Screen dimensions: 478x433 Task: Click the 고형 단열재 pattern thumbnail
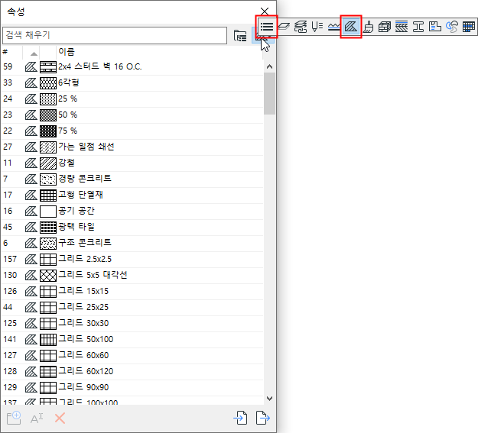pos(48,195)
